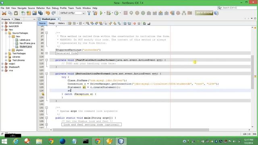Image resolution: width=258 pixels, height=145 pixels.
Task: Click the Open Project icon
Action: [x=35, y=13]
